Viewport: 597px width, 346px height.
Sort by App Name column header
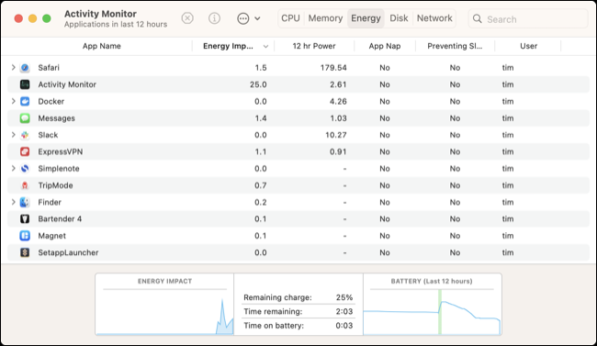click(x=102, y=46)
